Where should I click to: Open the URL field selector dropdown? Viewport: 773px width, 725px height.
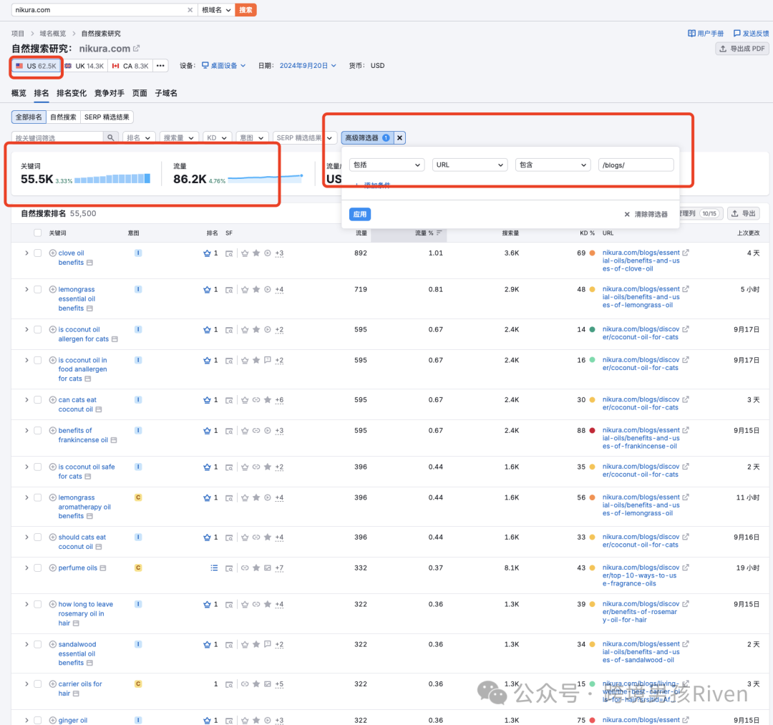point(470,165)
